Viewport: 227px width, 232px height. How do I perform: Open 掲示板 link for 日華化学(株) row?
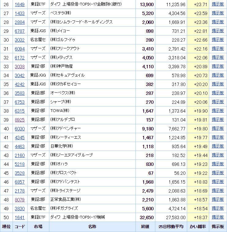pyautogui.click(x=218, y=146)
